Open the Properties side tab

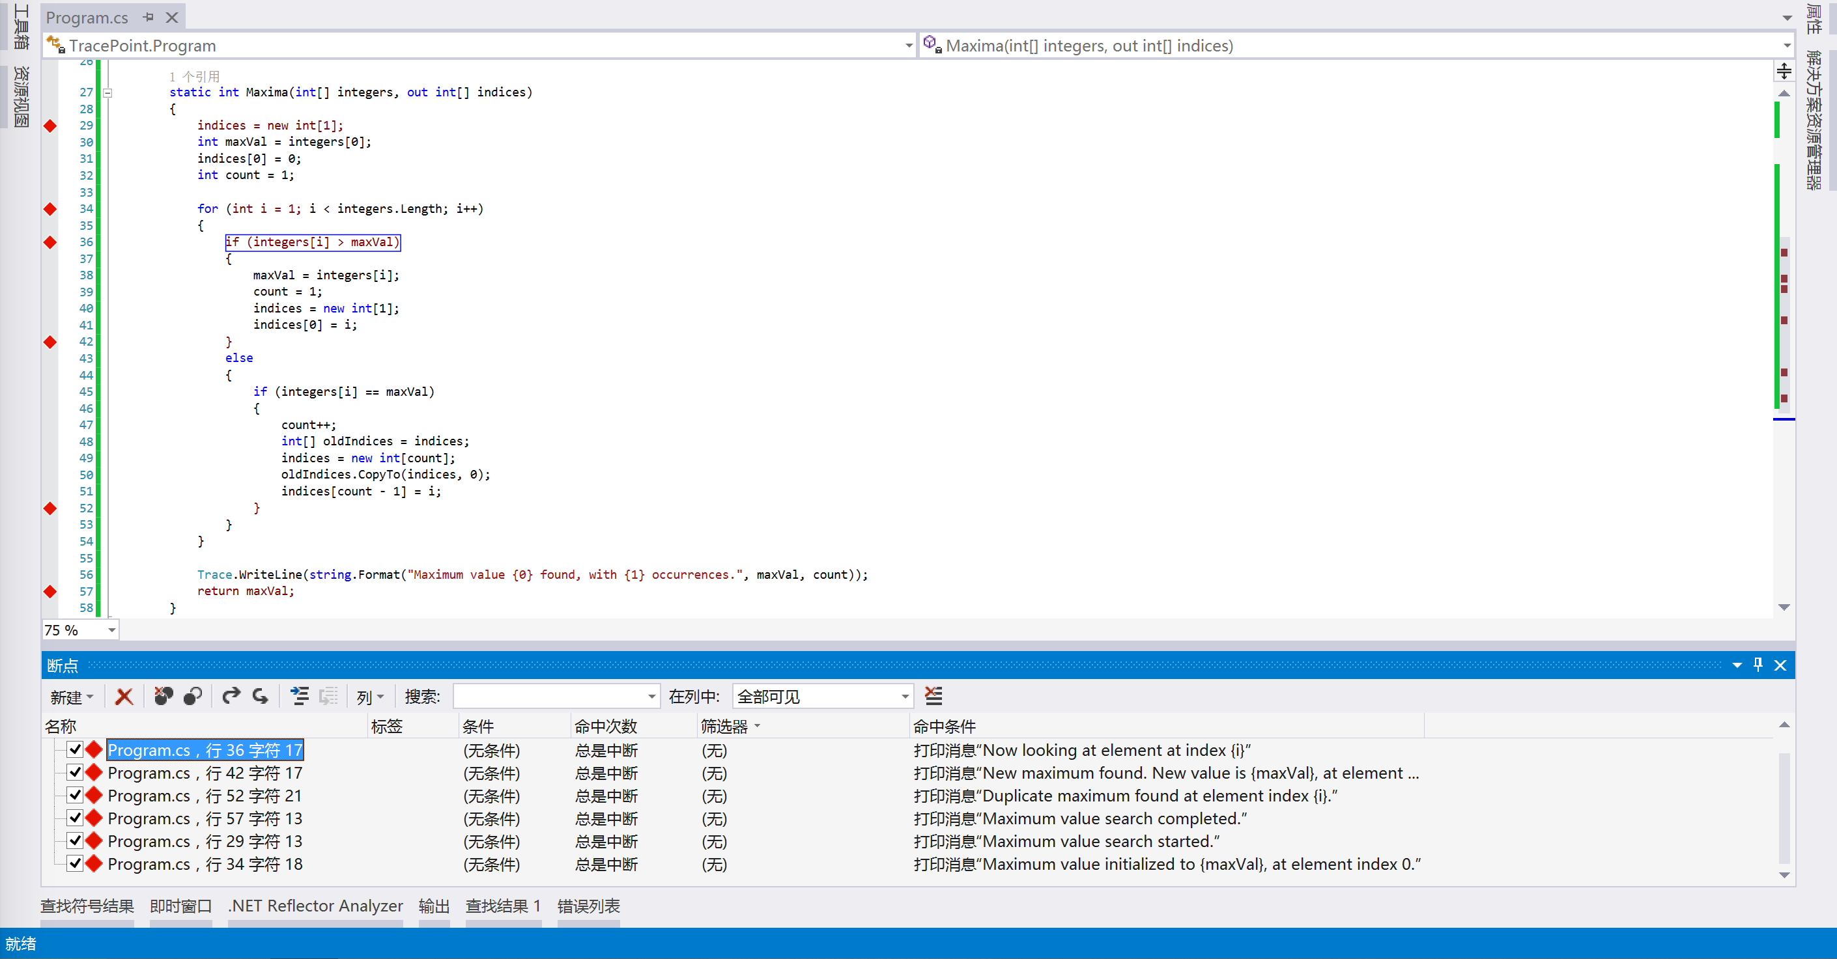[x=1814, y=18]
